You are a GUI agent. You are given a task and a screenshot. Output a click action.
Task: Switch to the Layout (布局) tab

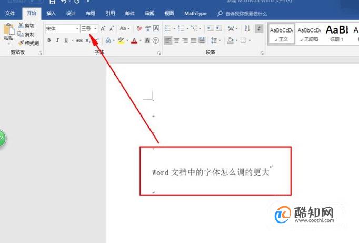pos(90,13)
